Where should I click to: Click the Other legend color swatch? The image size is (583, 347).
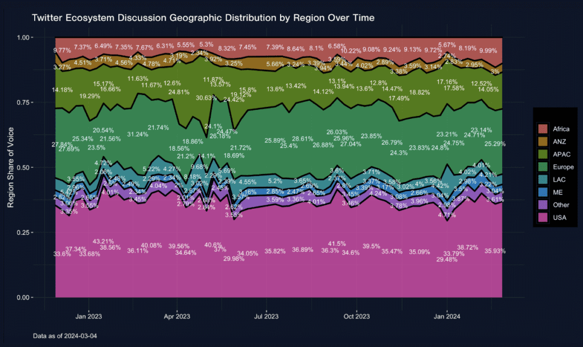click(543, 205)
